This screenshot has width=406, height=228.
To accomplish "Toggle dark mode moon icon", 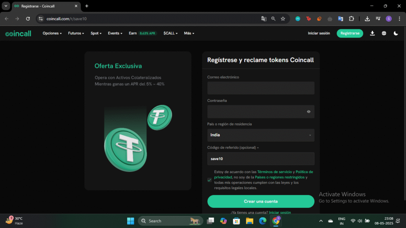I will [x=396, y=33].
